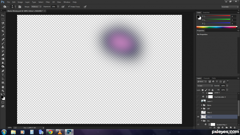Screen dimensions: 240x135
Task: Expand the Cliff layer group
Action: (202, 109)
